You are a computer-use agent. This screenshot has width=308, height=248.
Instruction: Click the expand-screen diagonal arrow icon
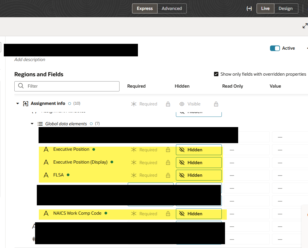coord(305,26)
